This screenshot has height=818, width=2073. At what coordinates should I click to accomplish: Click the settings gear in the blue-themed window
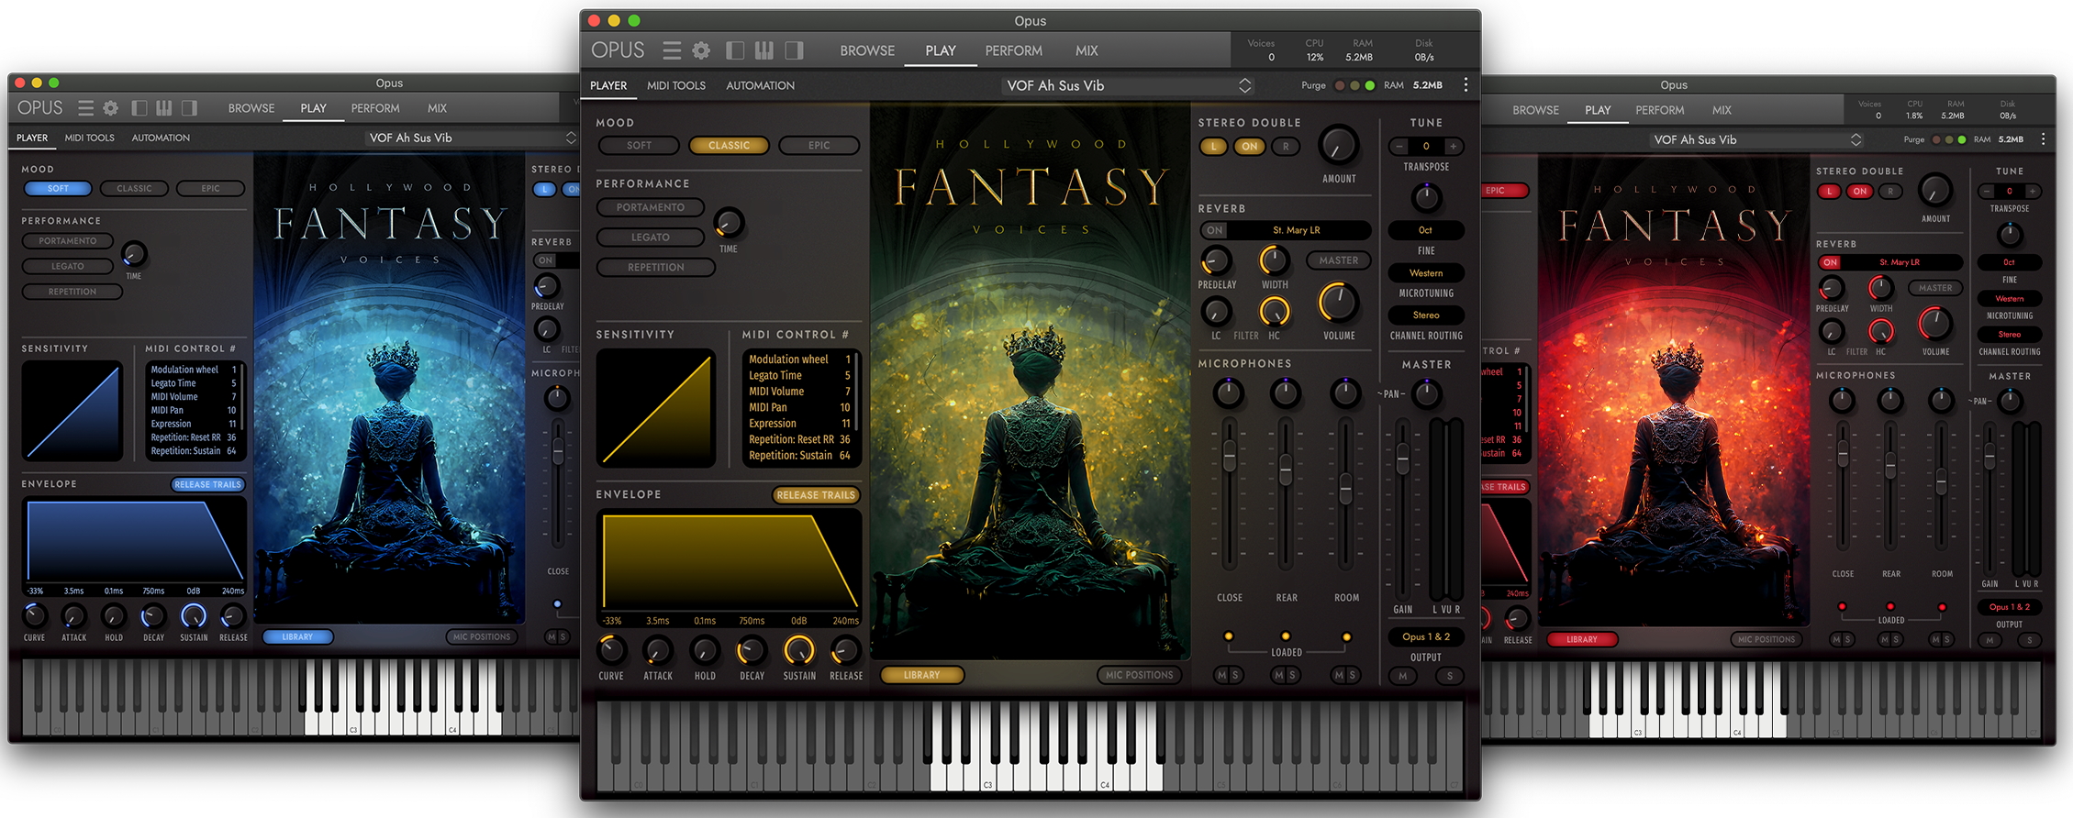click(111, 108)
